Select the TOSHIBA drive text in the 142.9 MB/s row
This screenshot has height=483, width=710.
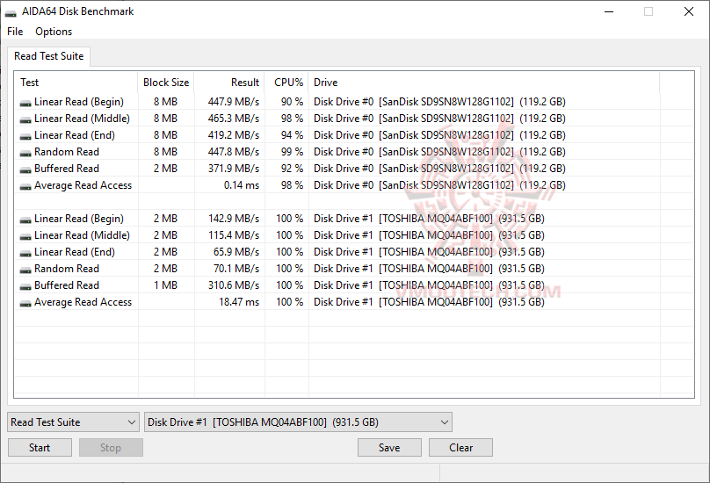coord(430,219)
